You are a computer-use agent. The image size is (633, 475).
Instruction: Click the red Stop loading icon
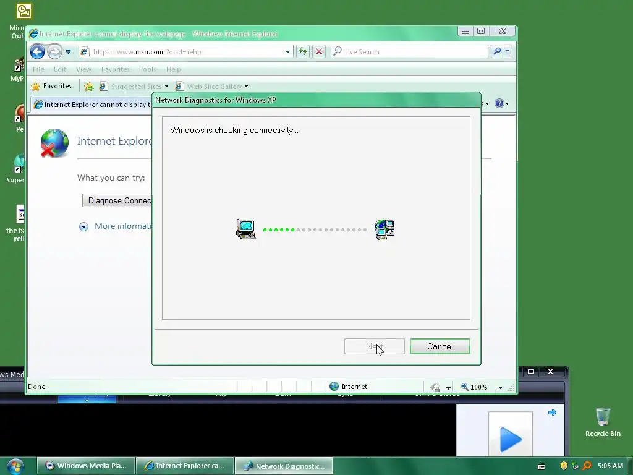[319, 52]
